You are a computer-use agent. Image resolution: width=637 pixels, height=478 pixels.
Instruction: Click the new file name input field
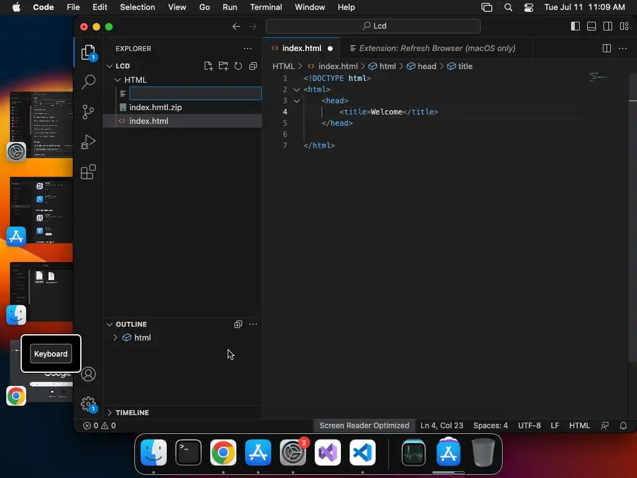[195, 93]
